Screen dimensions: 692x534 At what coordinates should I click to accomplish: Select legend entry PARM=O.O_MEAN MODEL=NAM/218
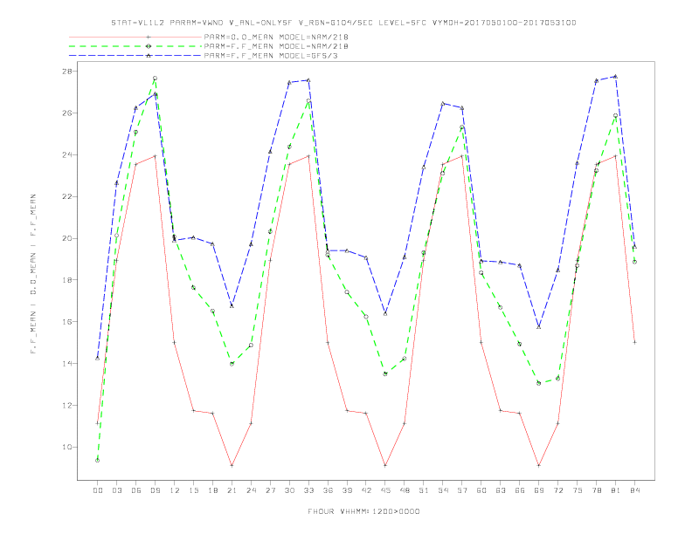276,37
